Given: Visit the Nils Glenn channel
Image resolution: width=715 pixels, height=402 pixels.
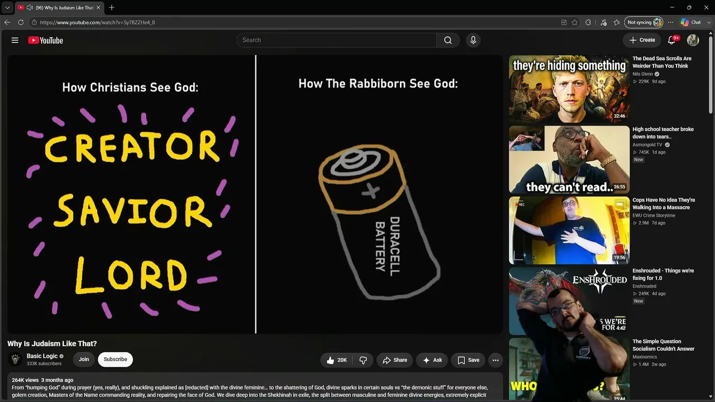Looking at the screenshot, I should 642,74.
